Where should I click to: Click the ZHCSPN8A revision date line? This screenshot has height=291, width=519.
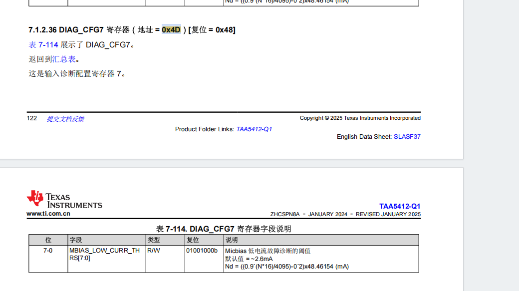tap(345, 214)
